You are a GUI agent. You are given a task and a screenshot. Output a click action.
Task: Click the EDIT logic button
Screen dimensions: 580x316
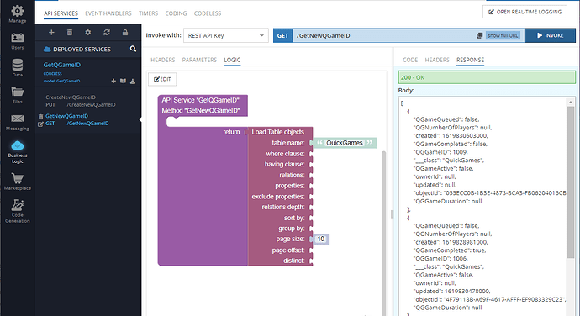[x=162, y=79]
